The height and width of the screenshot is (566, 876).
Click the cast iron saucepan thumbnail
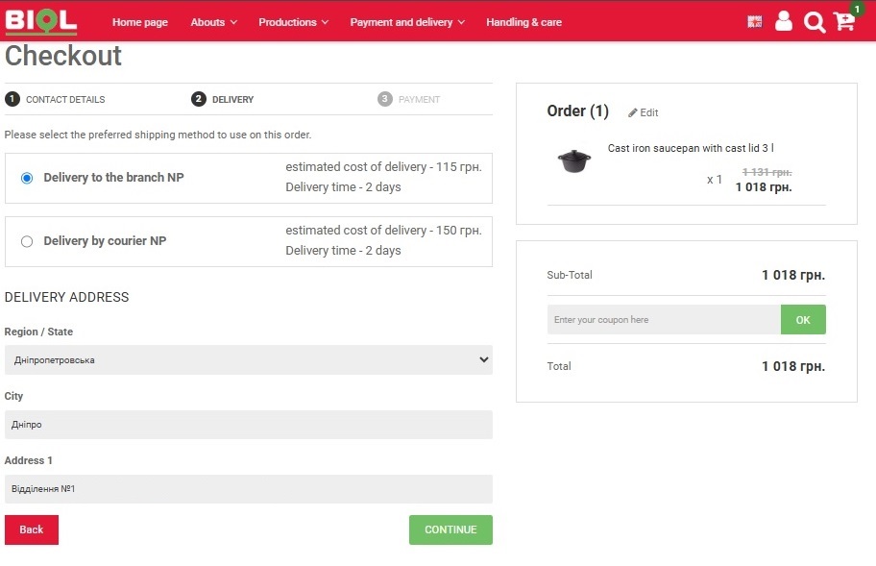tap(574, 160)
